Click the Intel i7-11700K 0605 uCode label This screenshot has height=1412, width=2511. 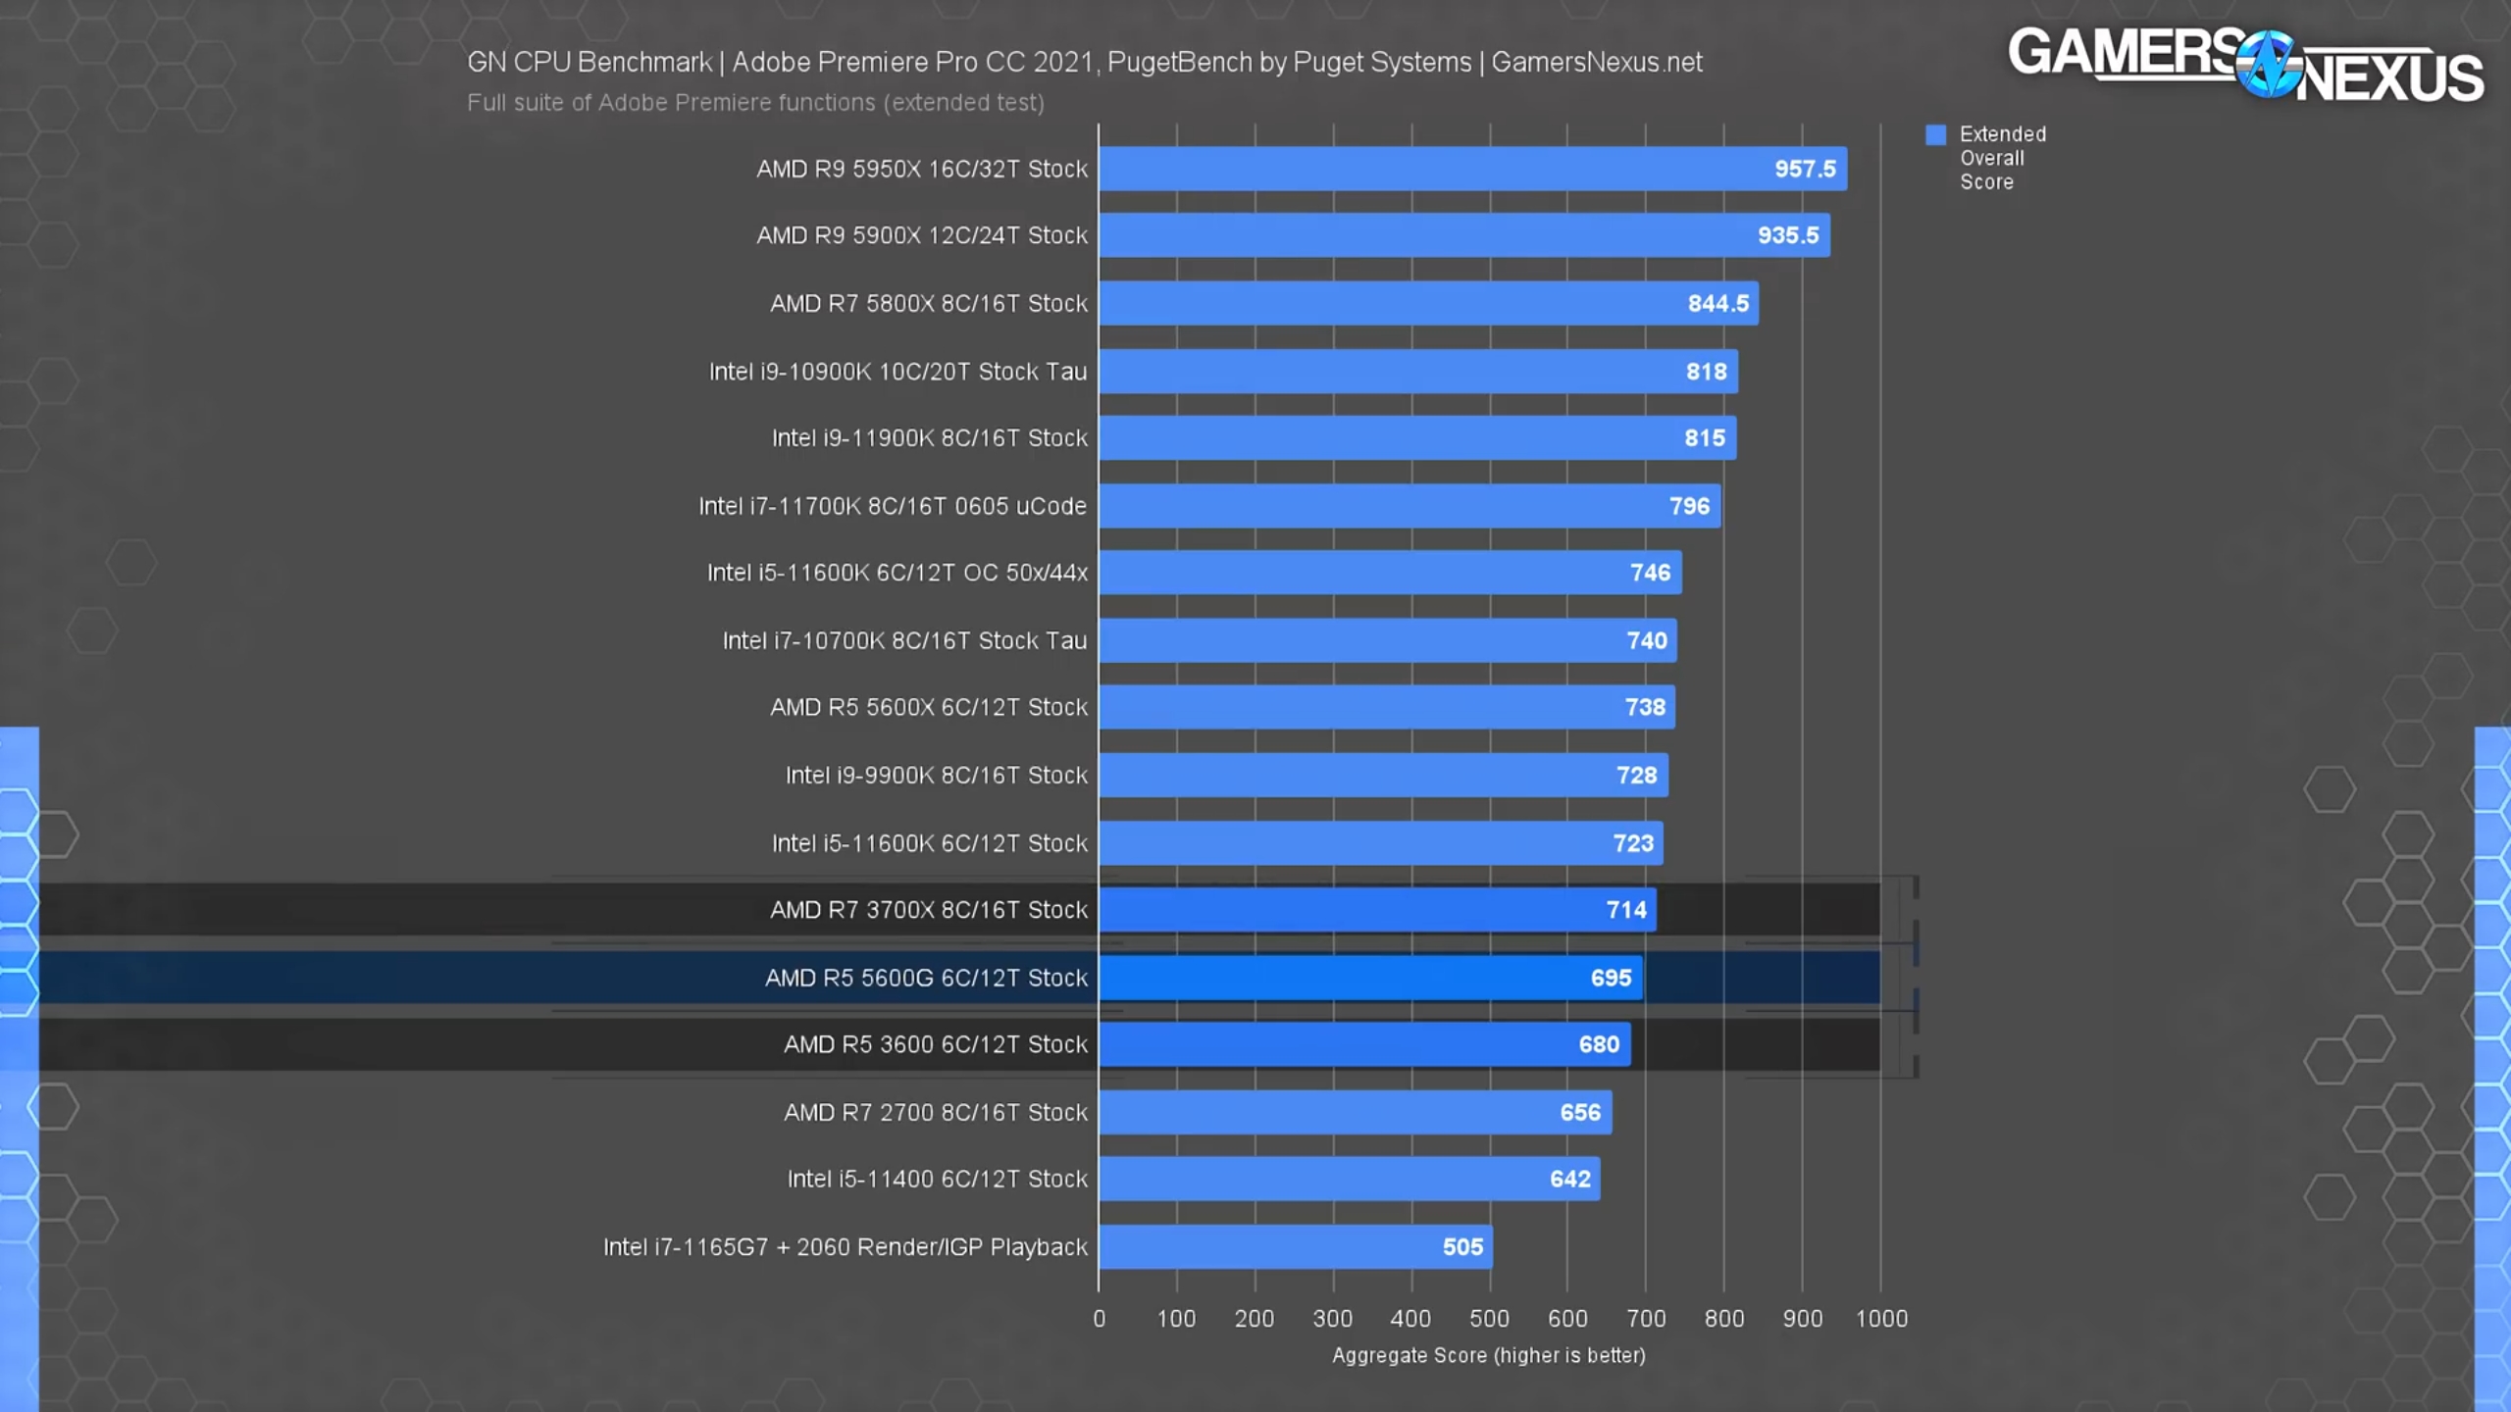(x=893, y=506)
